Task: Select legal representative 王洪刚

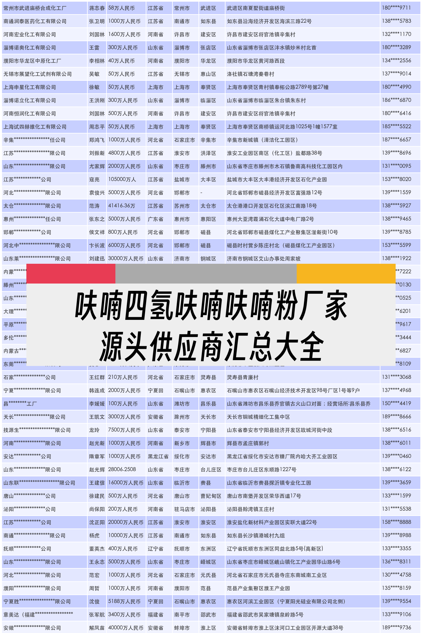Action: [x=97, y=100]
